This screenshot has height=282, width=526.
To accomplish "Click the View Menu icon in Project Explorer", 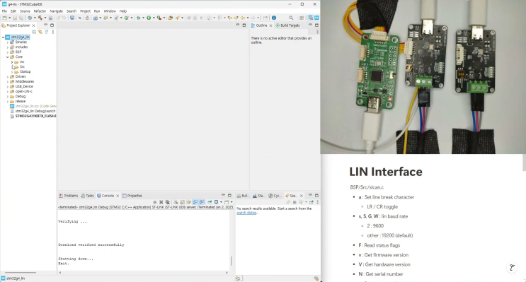I will [52, 32].
